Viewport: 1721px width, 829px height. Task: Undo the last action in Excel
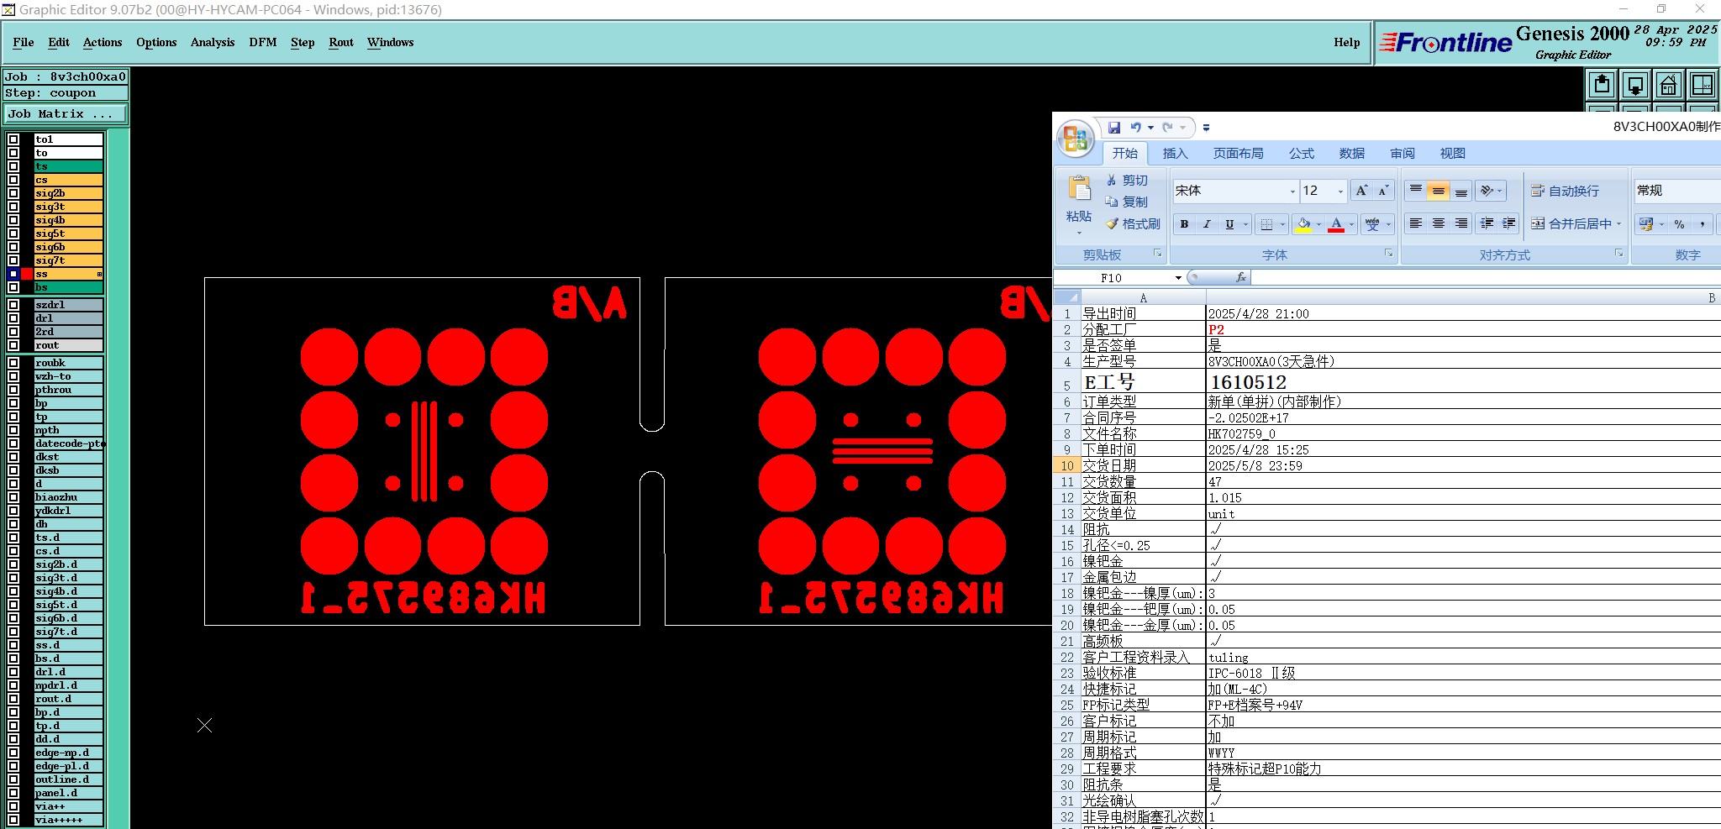[1136, 128]
